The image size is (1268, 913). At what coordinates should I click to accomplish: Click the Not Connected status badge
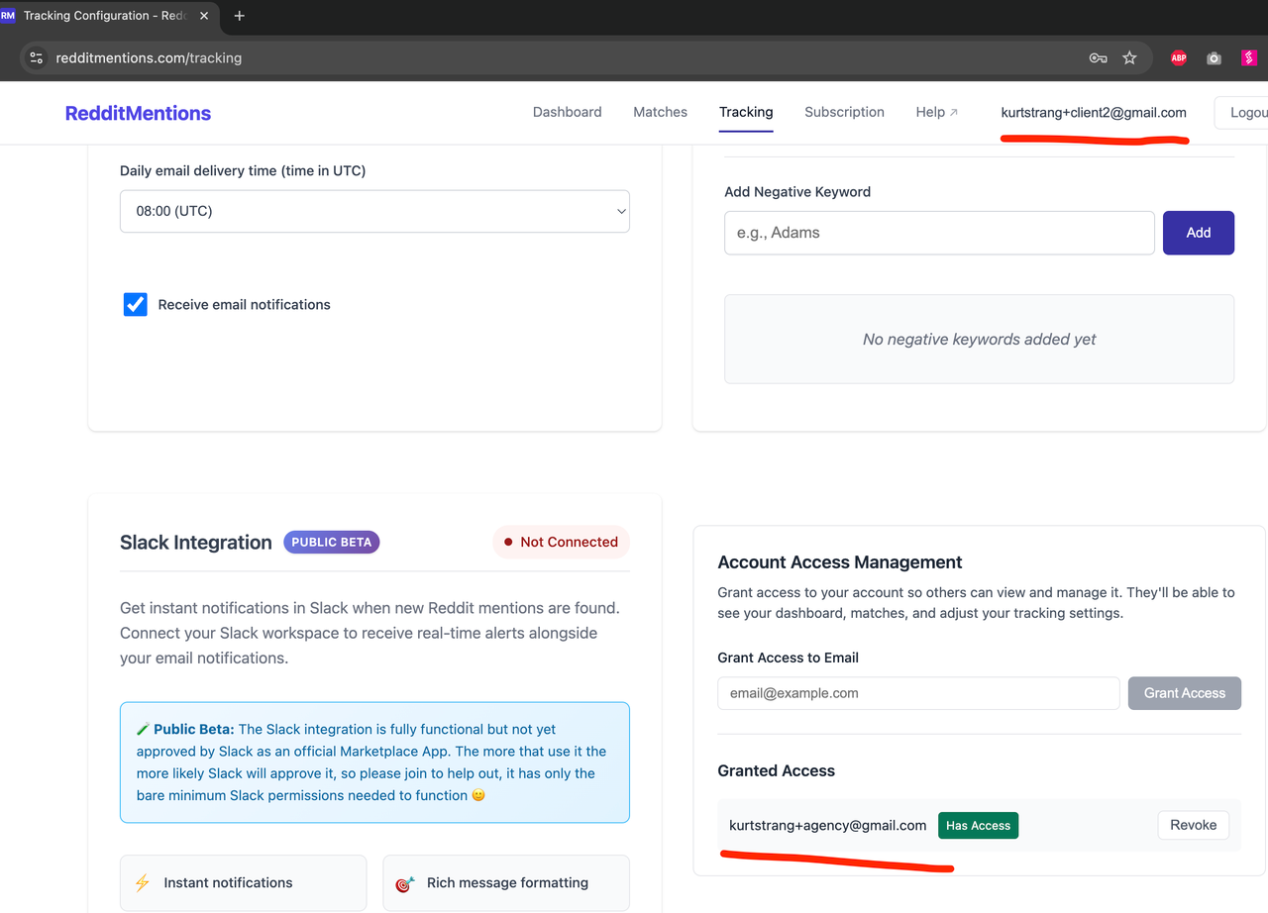click(x=561, y=542)
